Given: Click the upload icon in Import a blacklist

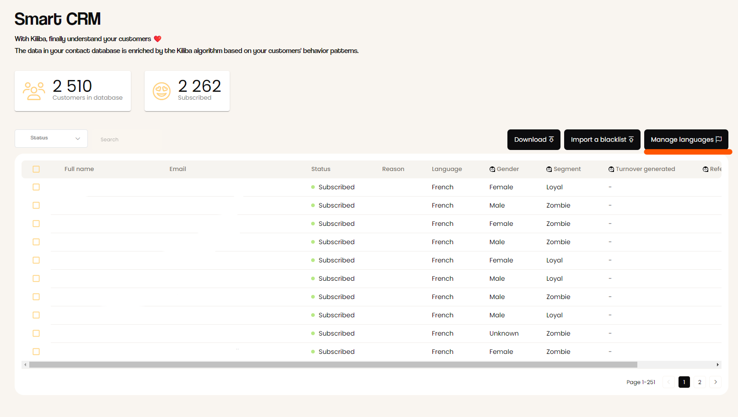Looking at the screenshot, I should tap(631, 139).
